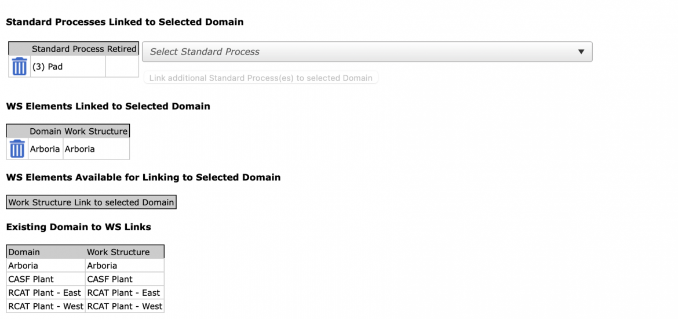Click CASF Plant work structure cell
This screenshot has width=678, height=319.
coord(125,279)
